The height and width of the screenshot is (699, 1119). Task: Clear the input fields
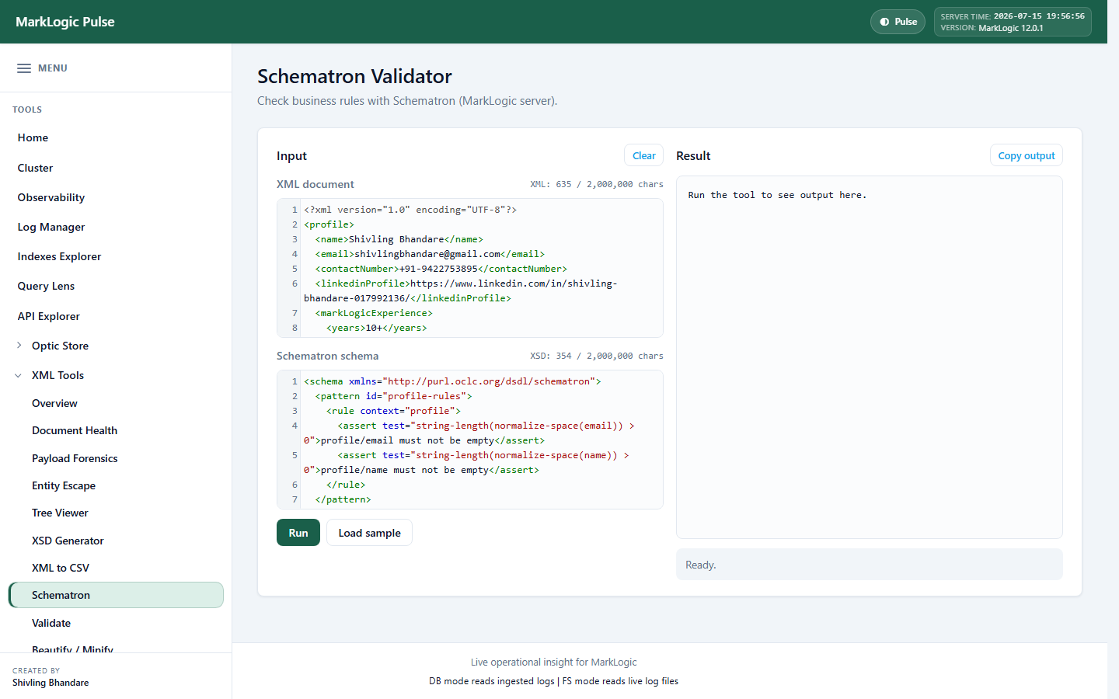(x=643, y=155)
